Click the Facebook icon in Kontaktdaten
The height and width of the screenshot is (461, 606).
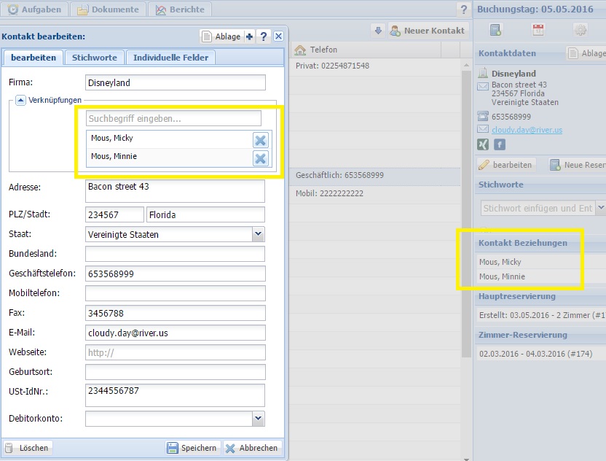(500, 144)
